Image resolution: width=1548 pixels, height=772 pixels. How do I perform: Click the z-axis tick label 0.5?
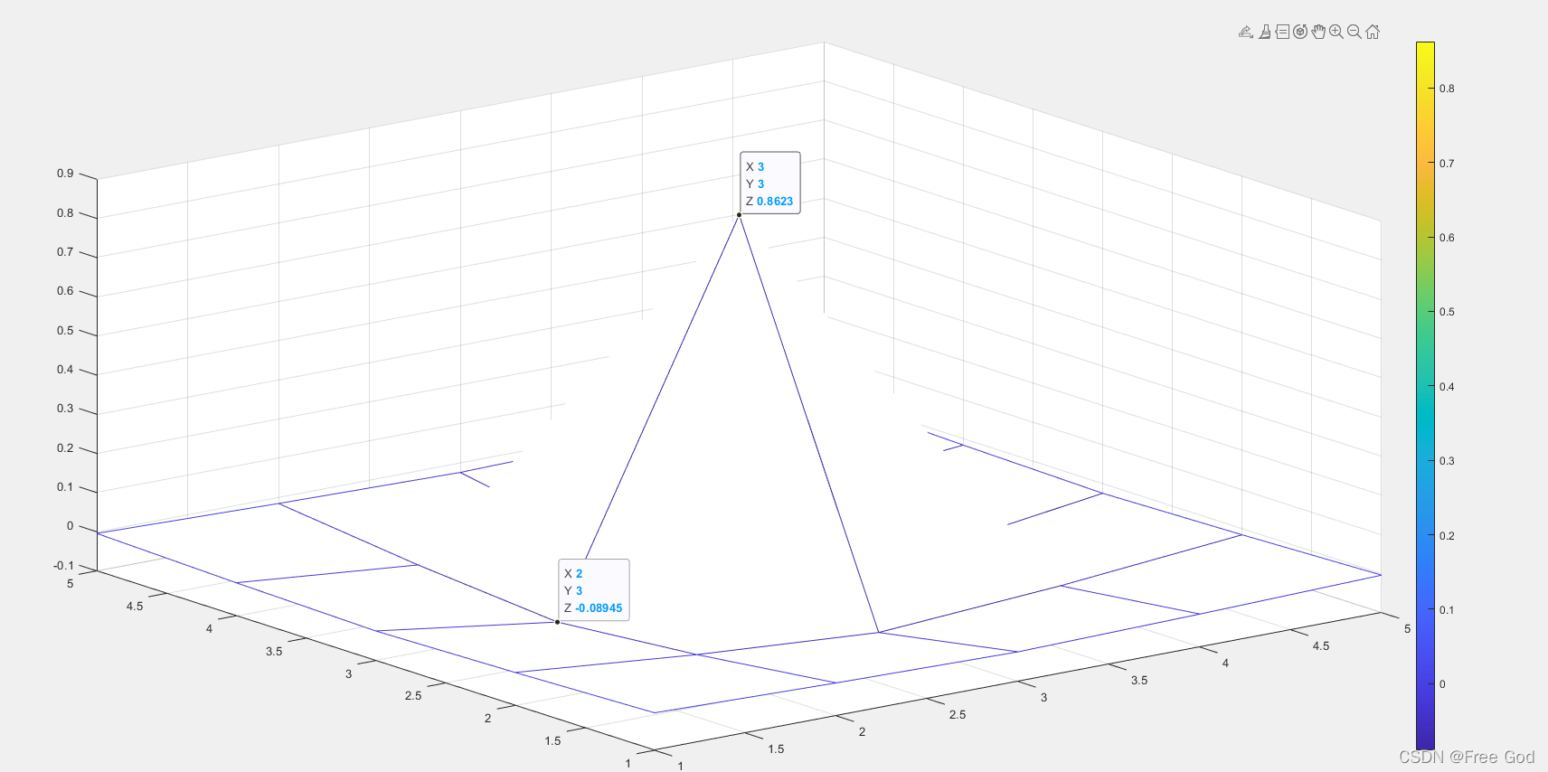[65, 331]
